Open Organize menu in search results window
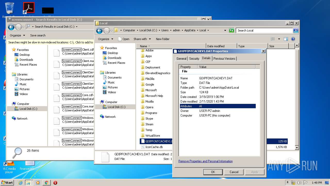This screenshot has width=330, height=186. click(17, 35)
